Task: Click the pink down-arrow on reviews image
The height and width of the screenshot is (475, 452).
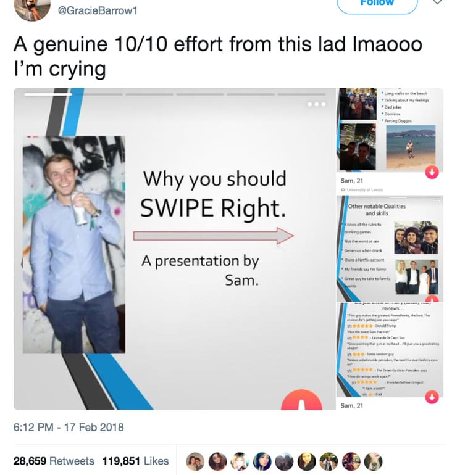Action: (x=432, y=397)
